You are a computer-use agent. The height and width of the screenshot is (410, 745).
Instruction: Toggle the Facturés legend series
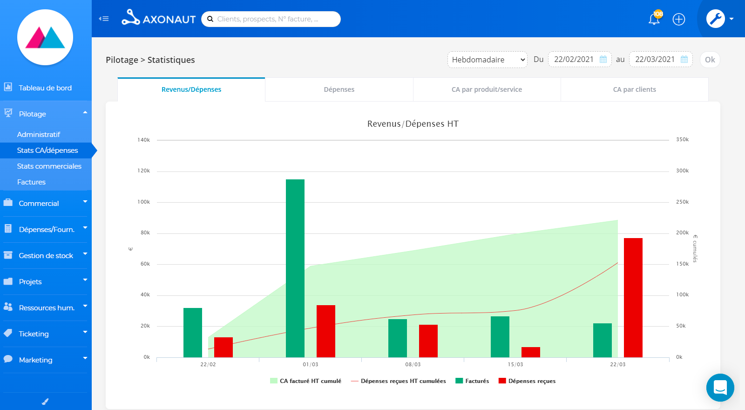472,381
